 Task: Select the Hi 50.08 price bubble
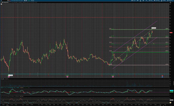(154, 28)
